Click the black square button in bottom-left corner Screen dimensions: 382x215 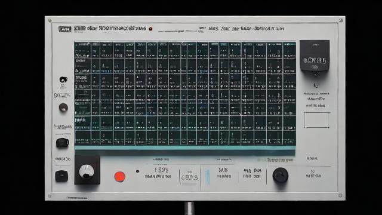pos(61,176)
